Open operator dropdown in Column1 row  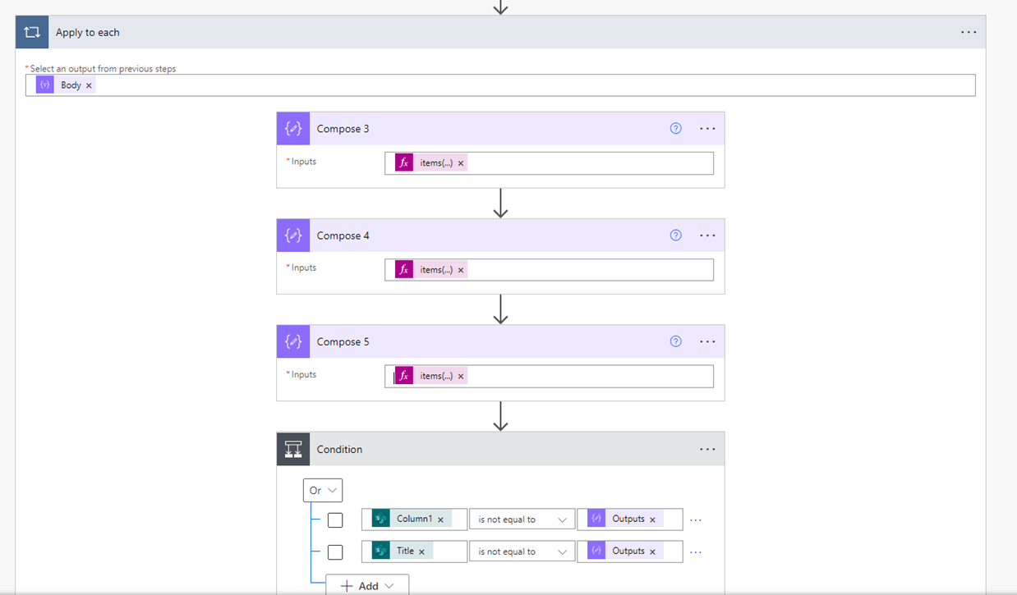522,519
